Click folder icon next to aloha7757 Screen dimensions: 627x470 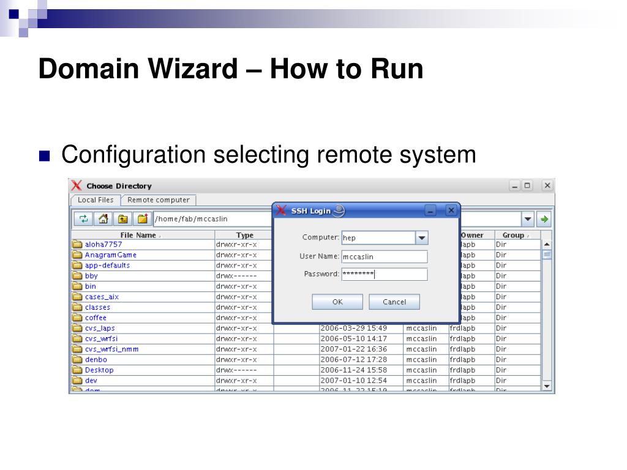(77, 244)
